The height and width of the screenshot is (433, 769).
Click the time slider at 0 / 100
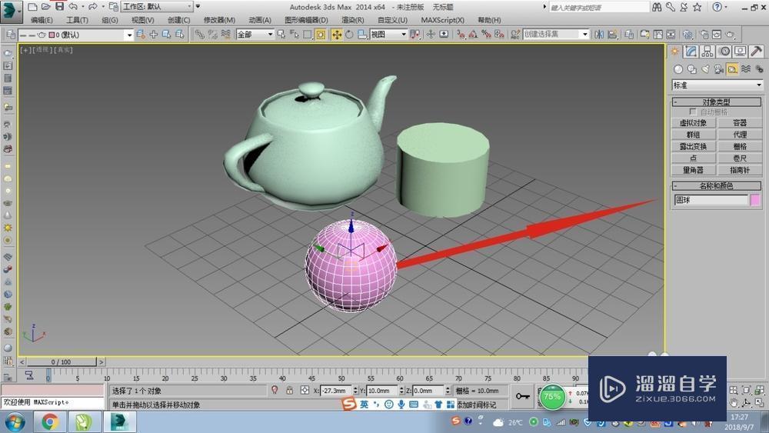[x=62, y=362]
